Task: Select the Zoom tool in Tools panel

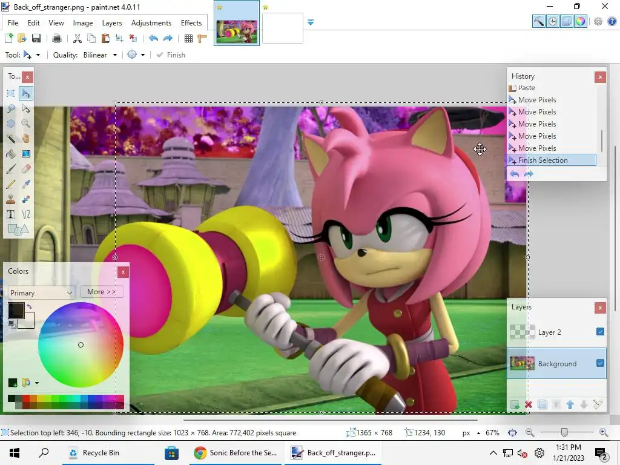Action: tap(26, 124)
